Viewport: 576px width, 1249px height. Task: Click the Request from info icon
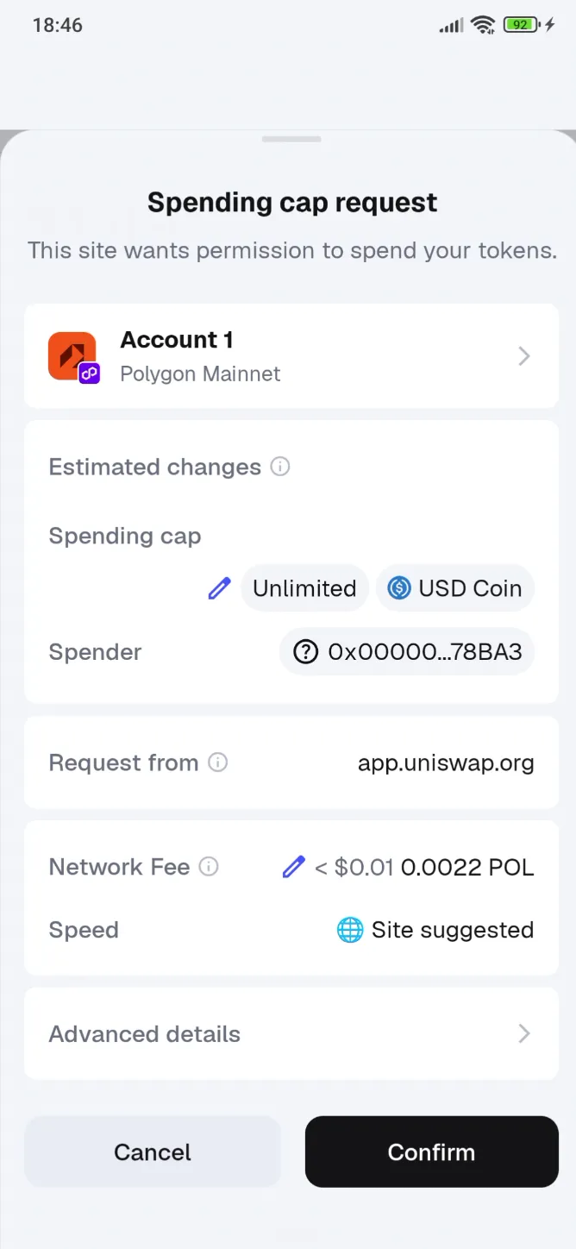(x=218, y=762)
